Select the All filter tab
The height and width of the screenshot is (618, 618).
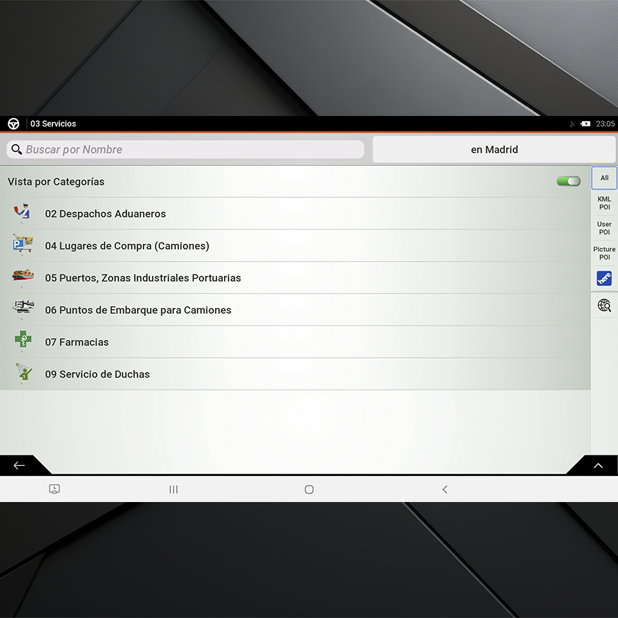[604, 178]
